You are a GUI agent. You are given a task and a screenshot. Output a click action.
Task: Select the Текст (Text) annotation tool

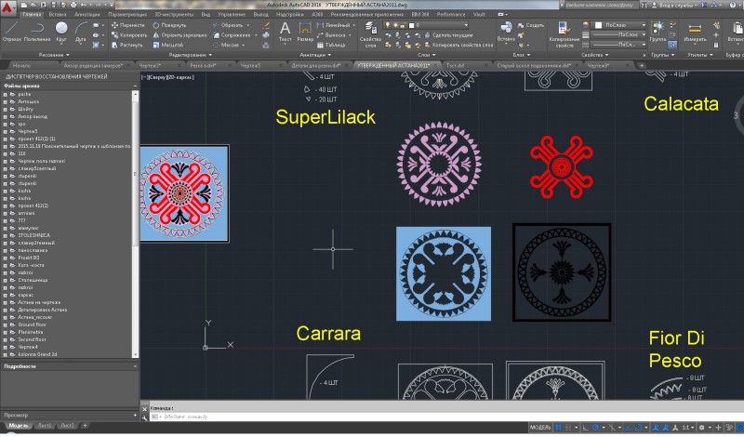pos(286,33)
